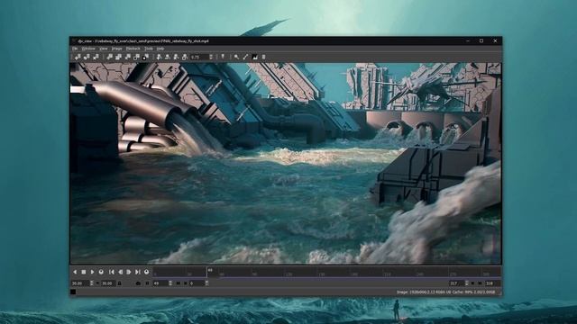Step back one frame
This screenshot has width=577, height=324.
pos(120,272)
